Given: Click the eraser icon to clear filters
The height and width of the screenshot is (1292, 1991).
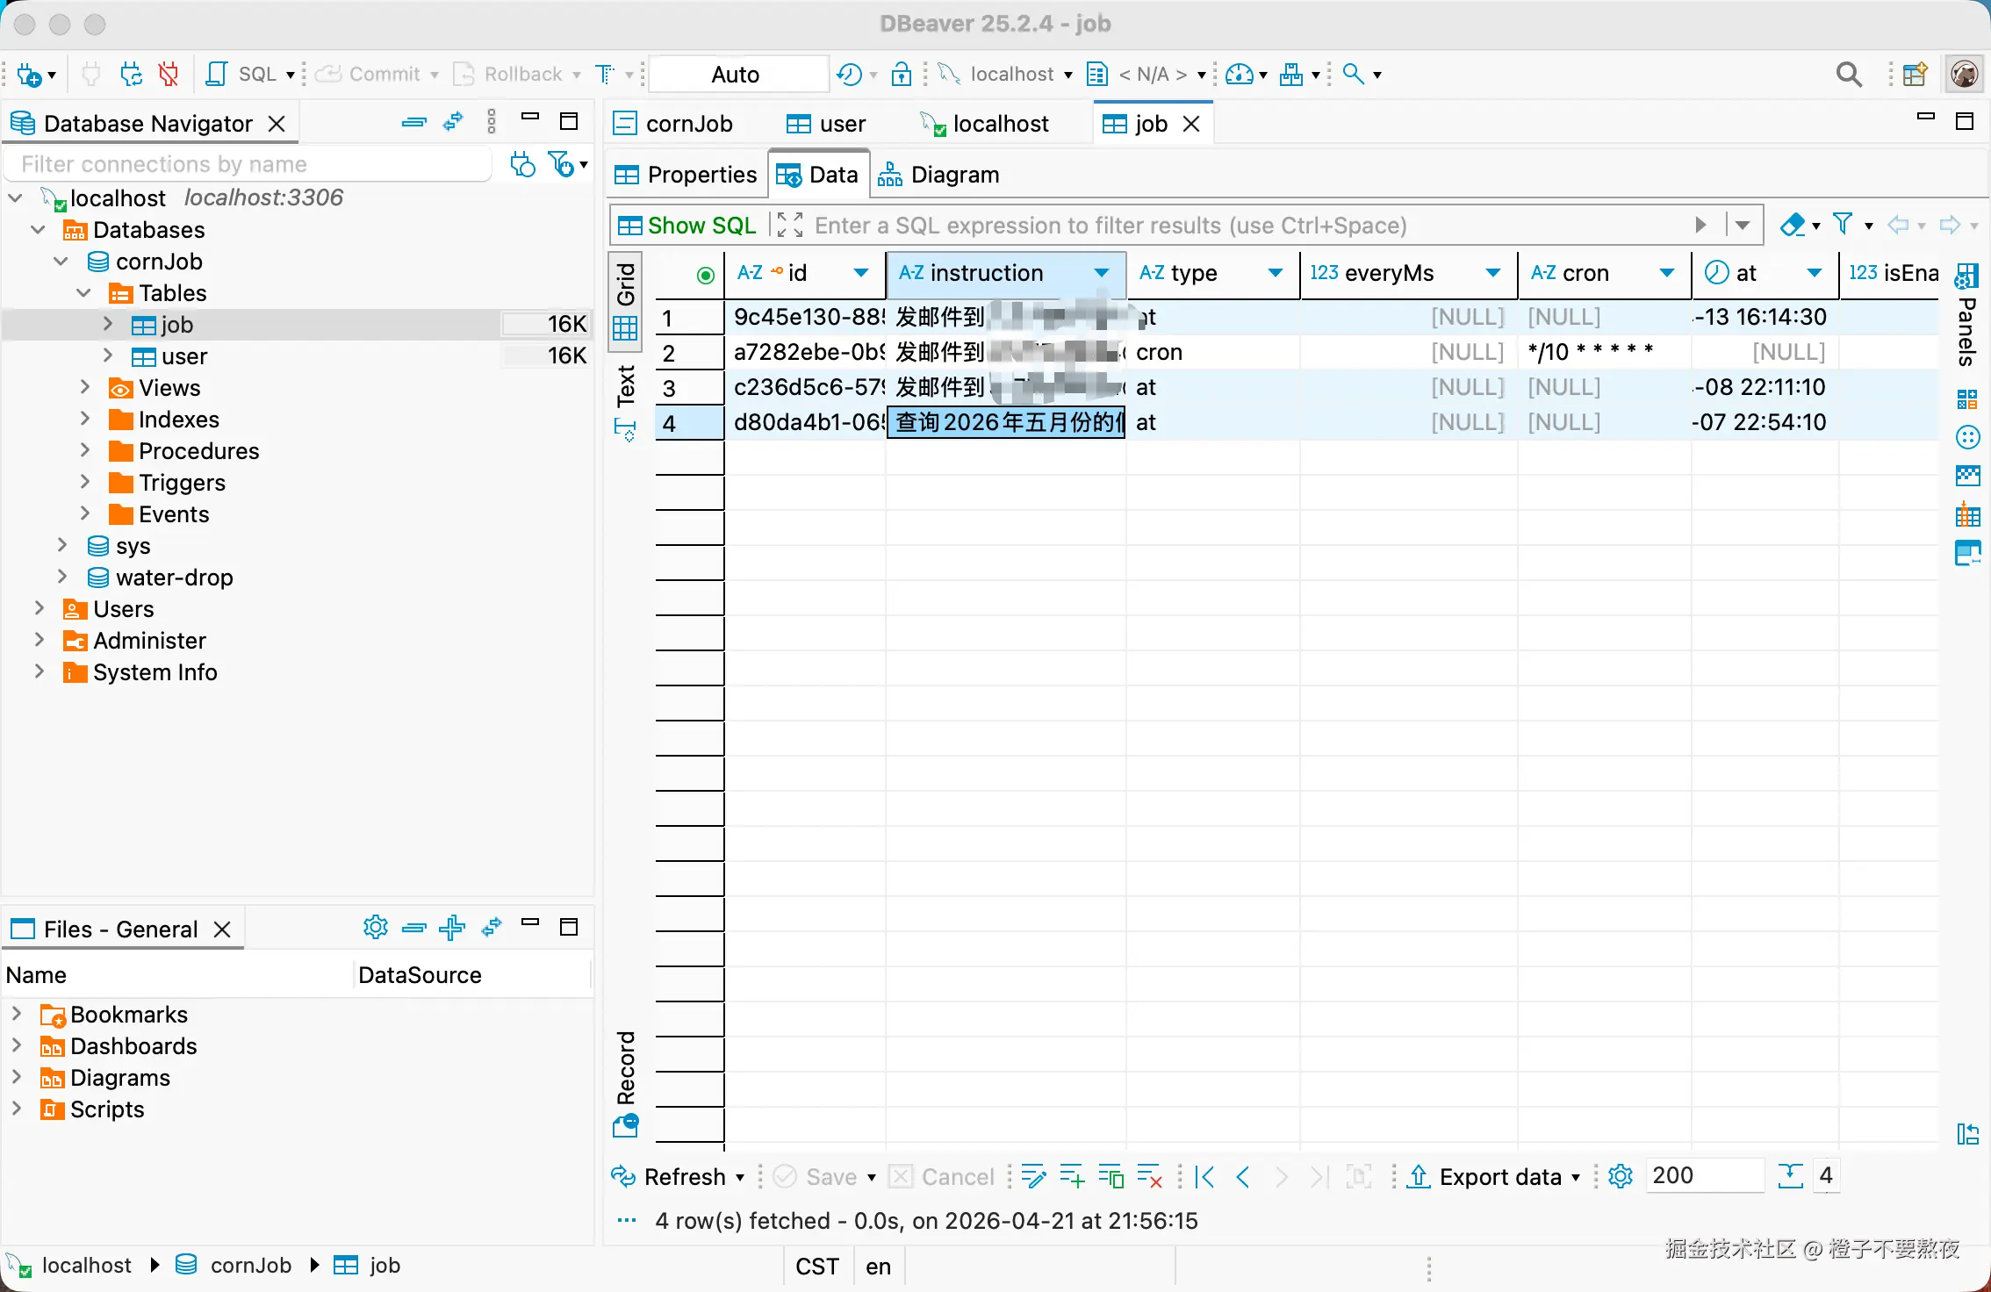Looking at the screenshot, I should pyautogui.click(x=1792, y=226).
